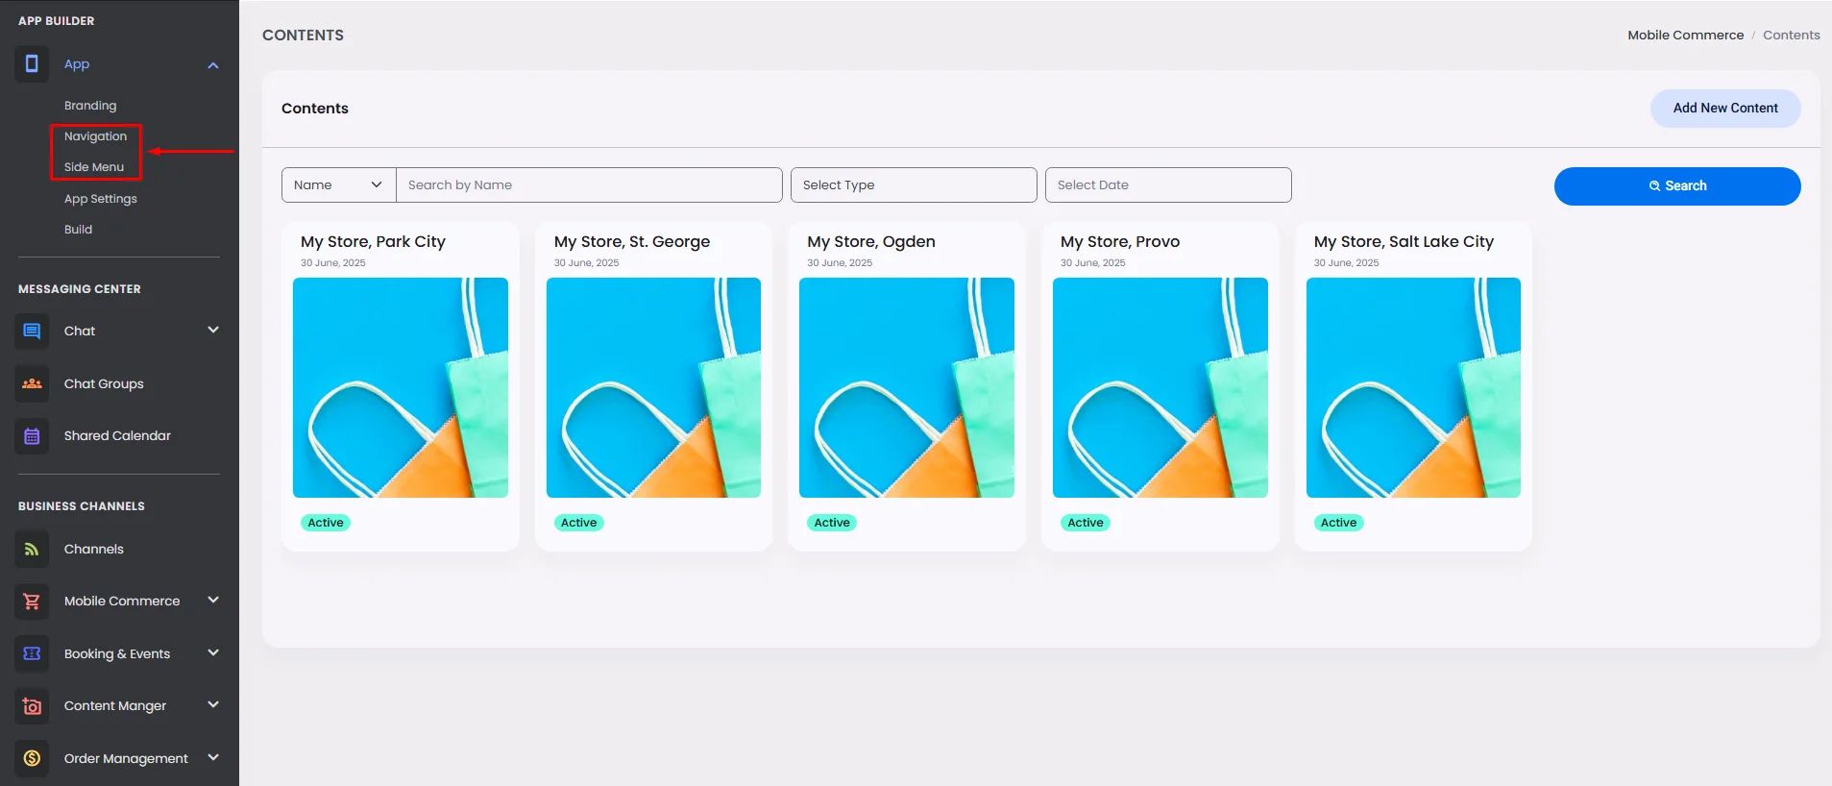Open the Chat message icon
The width and height of the screenshot is (1832, 786).
(x=32, y=332)
